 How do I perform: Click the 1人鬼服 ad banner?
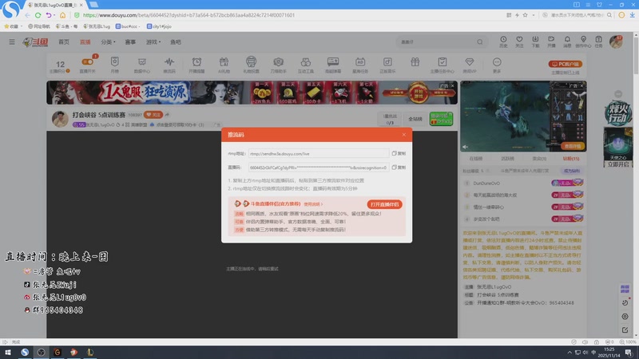pyautogui.click(x=252, y=93)
